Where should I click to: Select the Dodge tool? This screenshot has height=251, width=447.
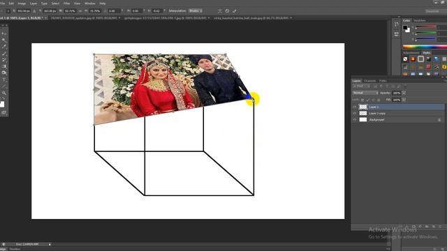point(4,73)
